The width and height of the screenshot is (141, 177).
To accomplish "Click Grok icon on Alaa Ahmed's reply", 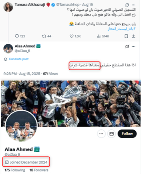I will coord(127,46).
